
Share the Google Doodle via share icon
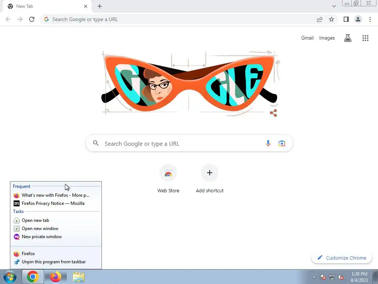(x=274, y=113)
